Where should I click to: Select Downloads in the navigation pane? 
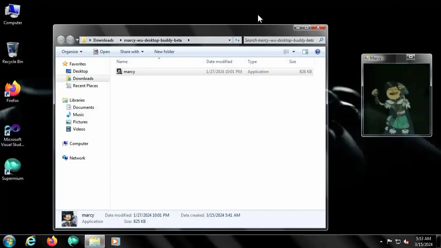pyautogui.click(x=83, y=79)
